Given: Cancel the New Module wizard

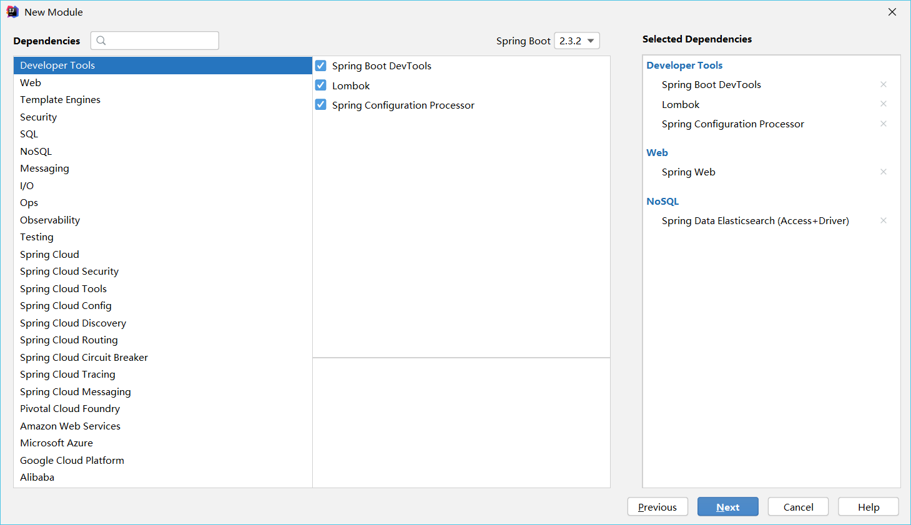Looking at the screenshot, I should pos(798,507).
